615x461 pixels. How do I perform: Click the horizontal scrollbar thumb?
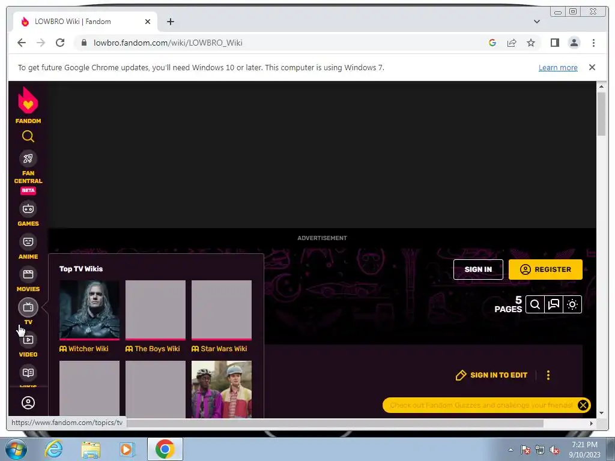[335, 423]
